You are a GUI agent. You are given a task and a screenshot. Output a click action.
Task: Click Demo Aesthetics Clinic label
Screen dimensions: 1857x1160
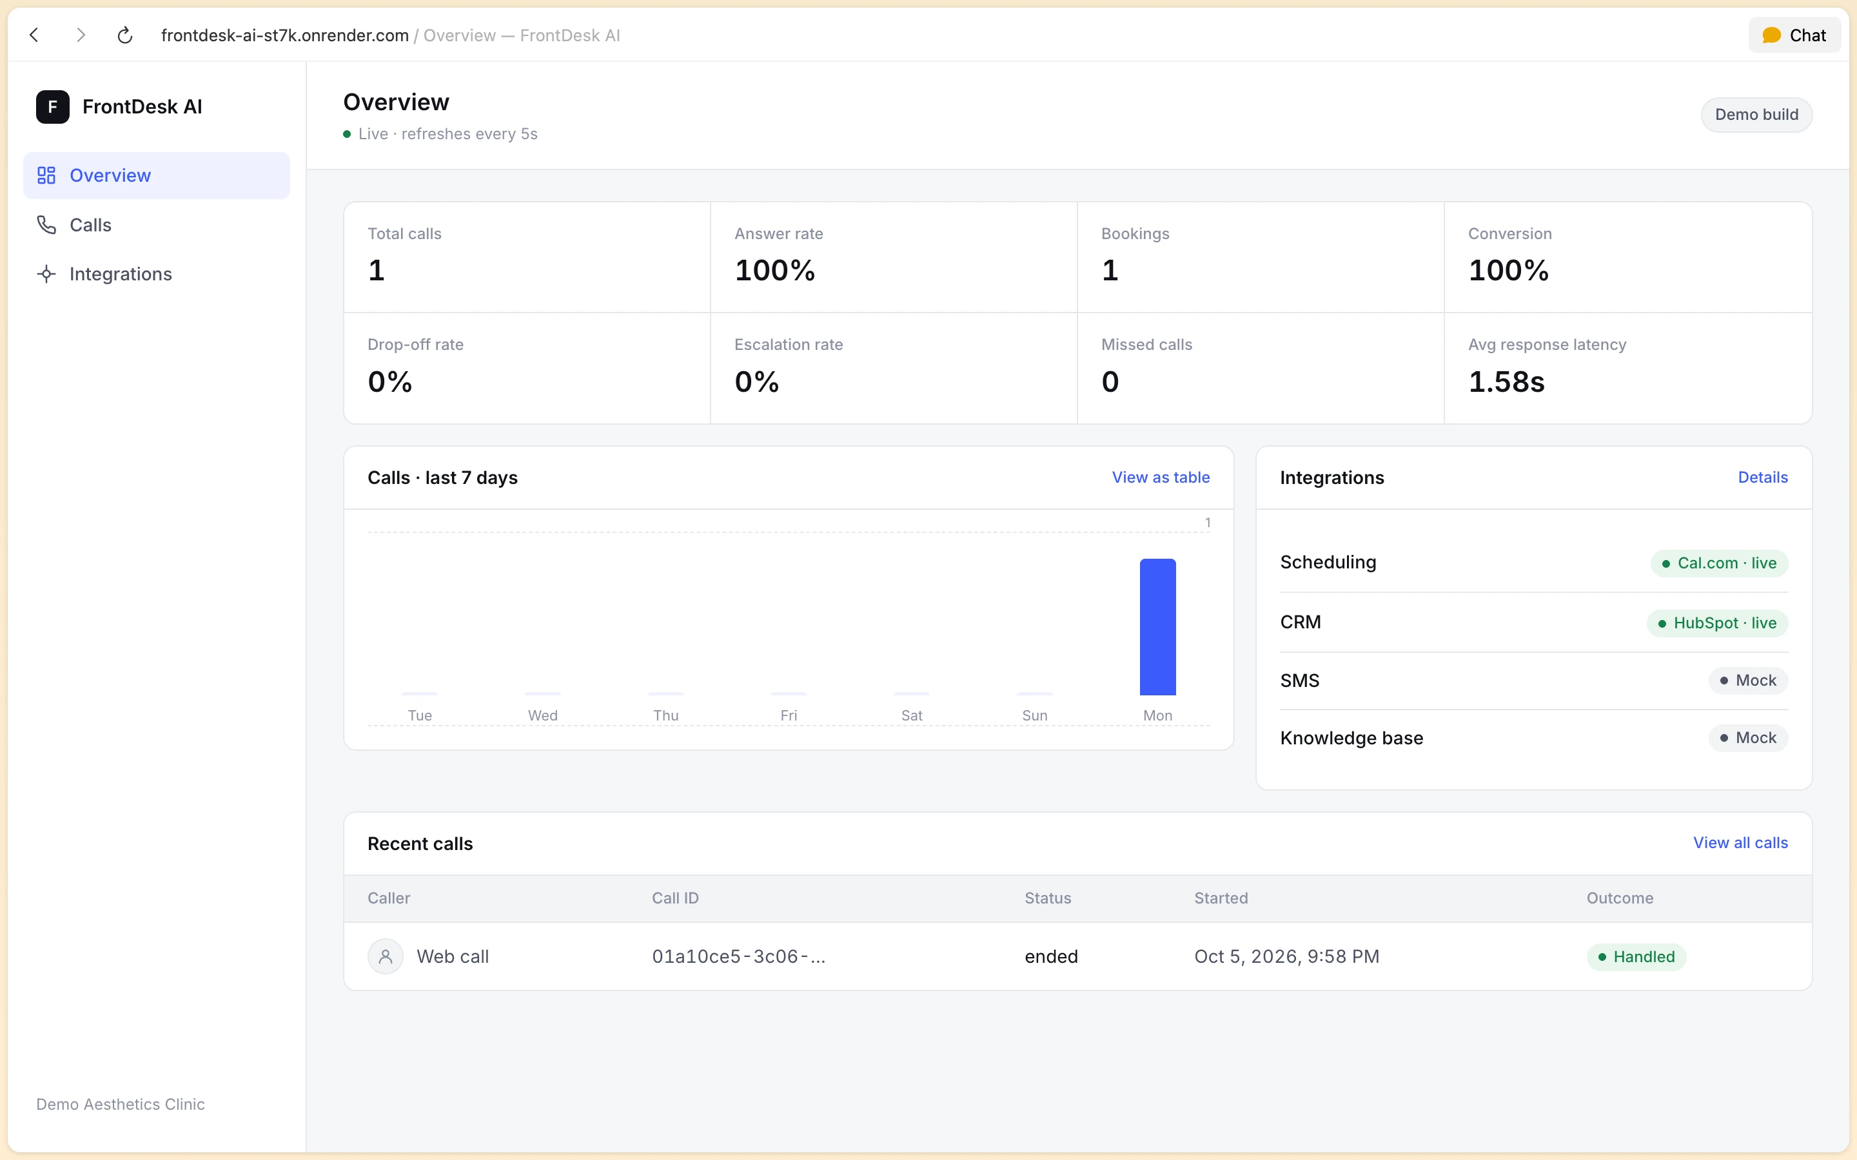(x=121, y=1104)
